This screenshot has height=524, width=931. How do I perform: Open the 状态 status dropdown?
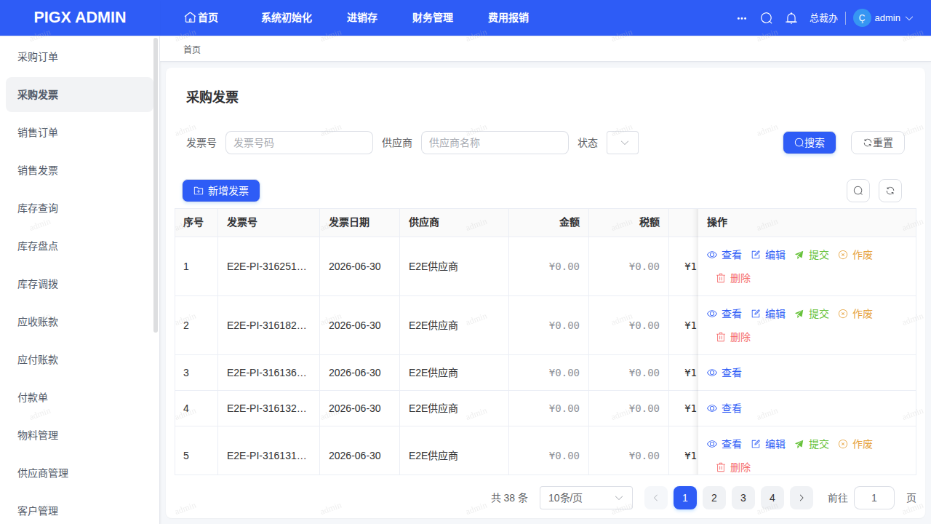(x=623, y=143)
